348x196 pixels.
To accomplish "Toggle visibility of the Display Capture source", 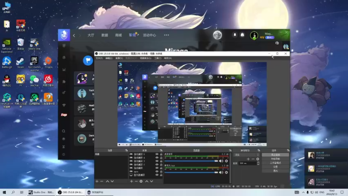I will [x=157, y=175].
